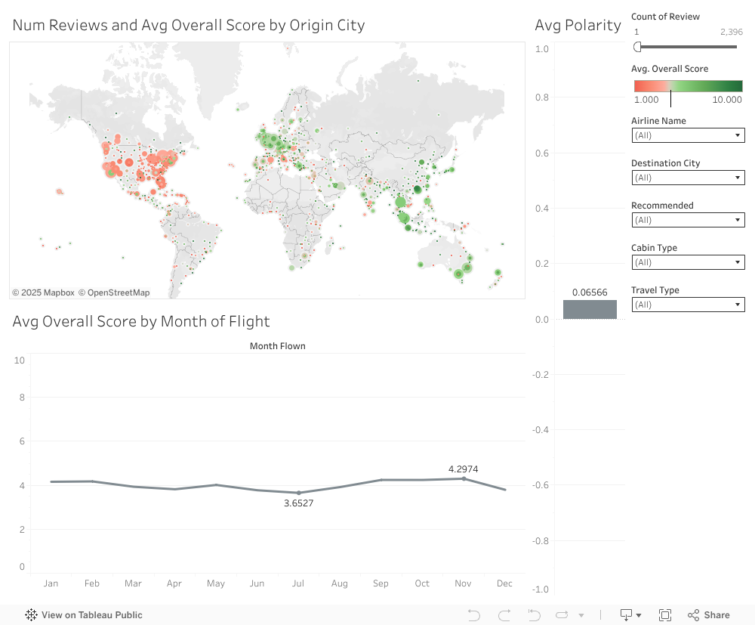Screen dimensions: 755x625
Task: Expand the Recommended filter dropdown
Action: [x=687, y=220]
